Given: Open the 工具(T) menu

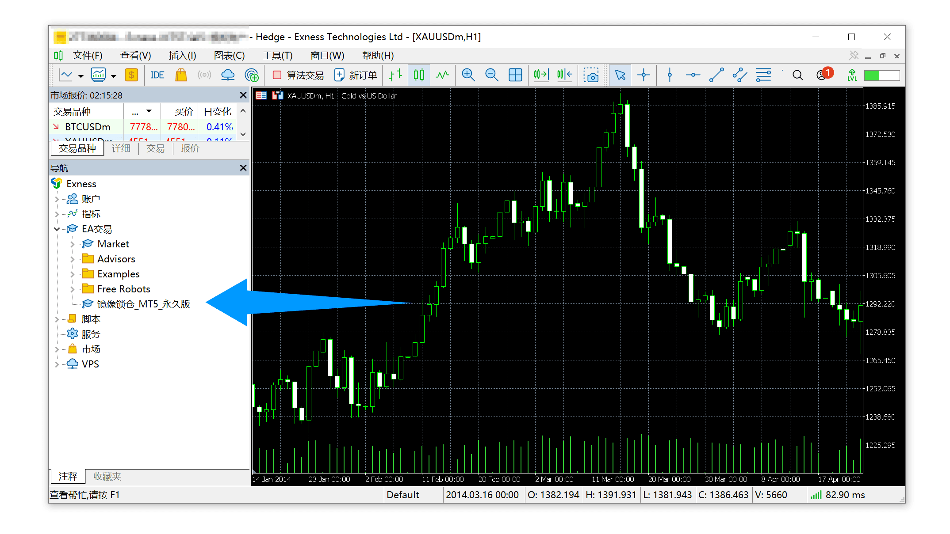Looking at the screenshot, I should (277, 56).
